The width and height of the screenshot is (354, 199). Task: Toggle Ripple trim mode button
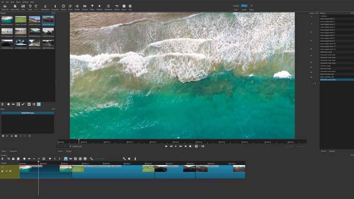point(75,159)
